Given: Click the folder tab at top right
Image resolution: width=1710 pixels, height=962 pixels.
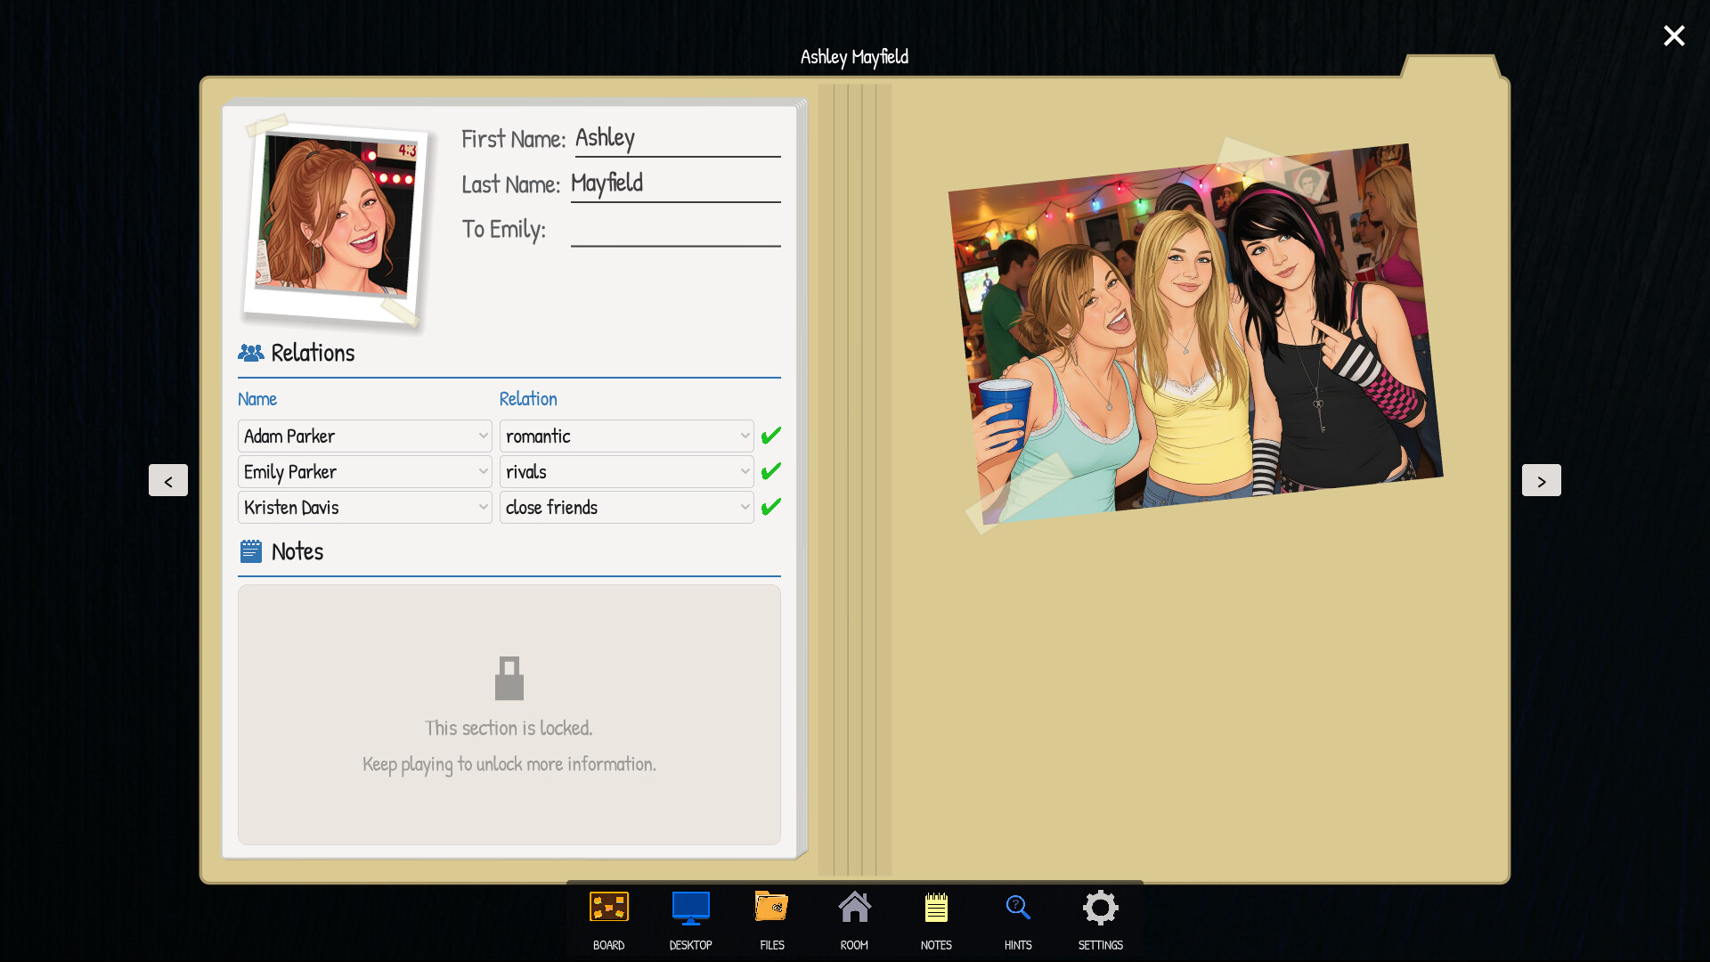Looking at the screenshot, I should [x=1452, y=67].
